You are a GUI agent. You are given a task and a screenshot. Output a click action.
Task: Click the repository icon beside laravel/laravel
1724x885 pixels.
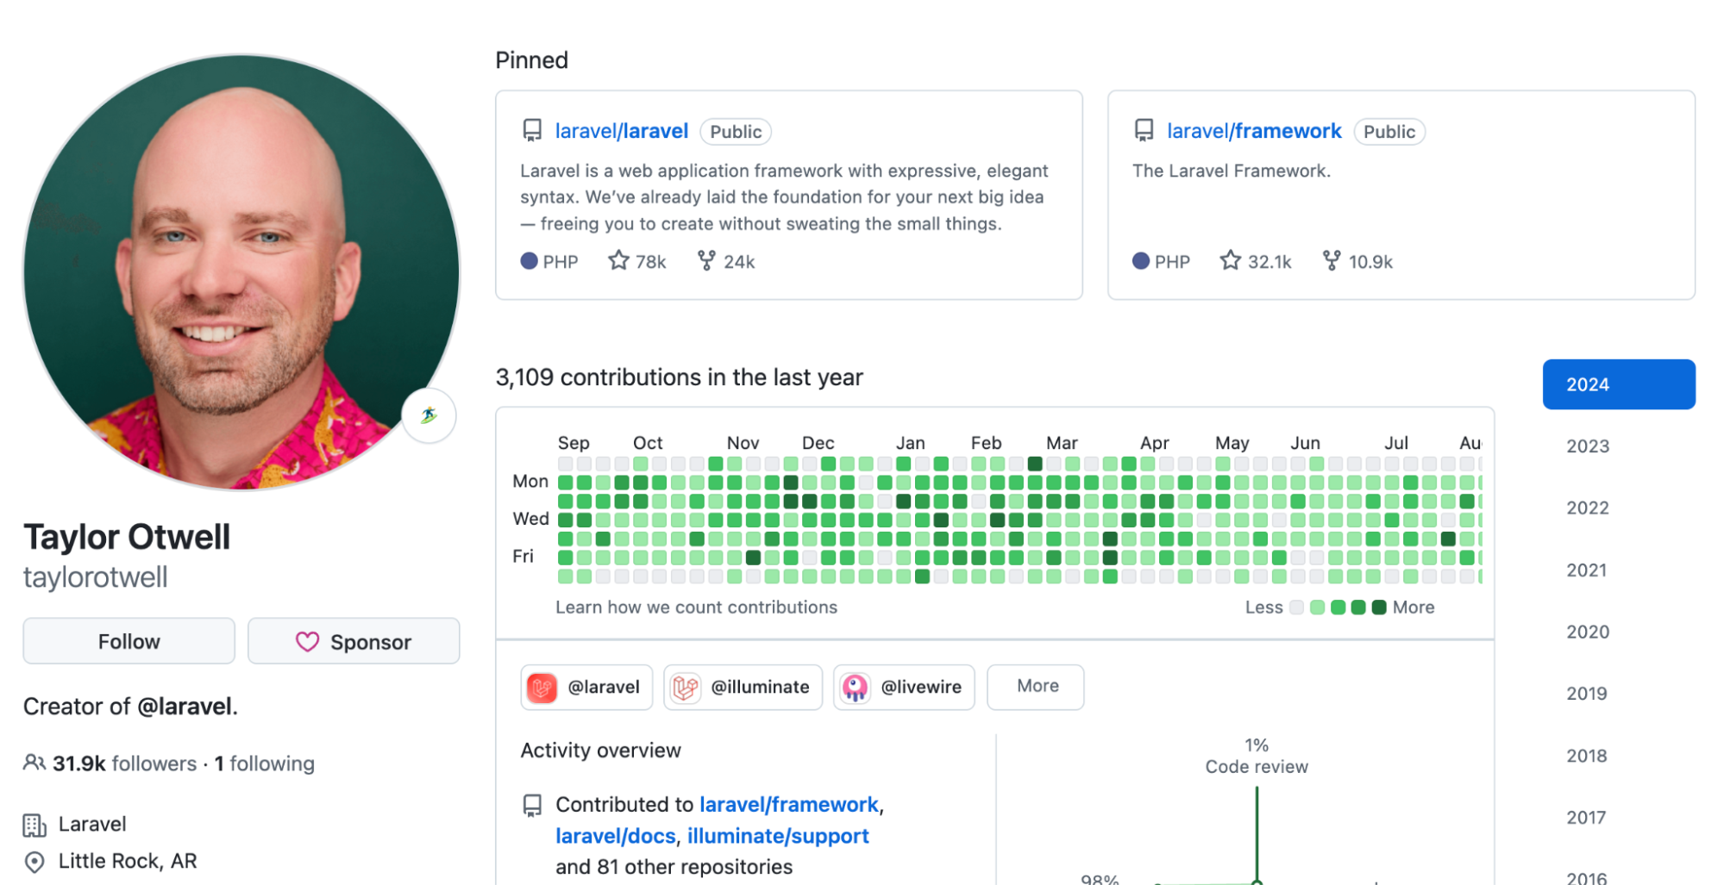[x=532, y=131]
